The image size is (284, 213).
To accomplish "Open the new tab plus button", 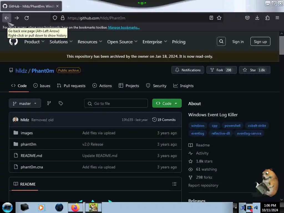I will (68, 6).
